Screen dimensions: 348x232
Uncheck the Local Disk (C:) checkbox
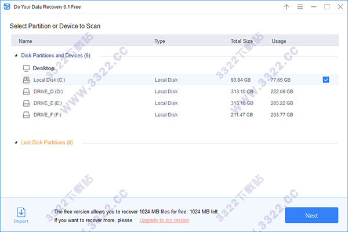pos(326,79)
